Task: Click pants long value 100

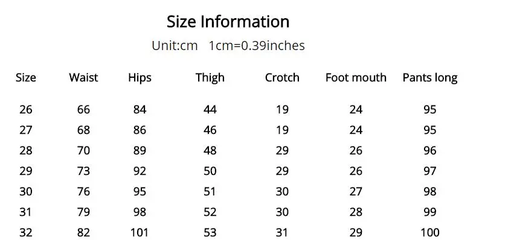Action: 430,233
